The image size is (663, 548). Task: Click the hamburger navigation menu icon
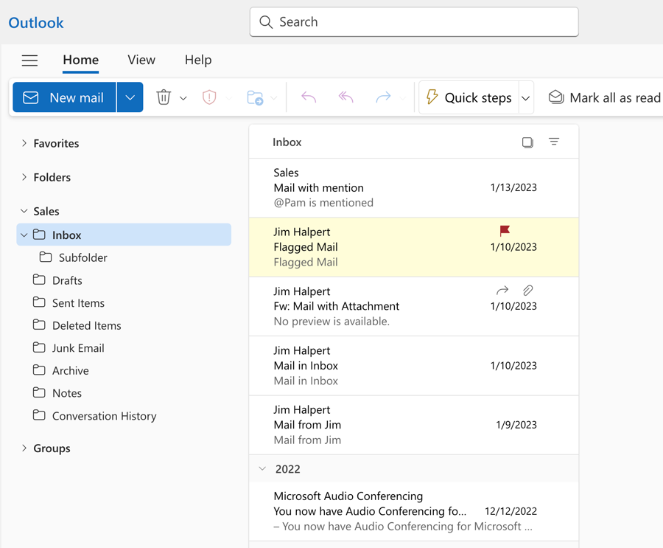[29, 60]
